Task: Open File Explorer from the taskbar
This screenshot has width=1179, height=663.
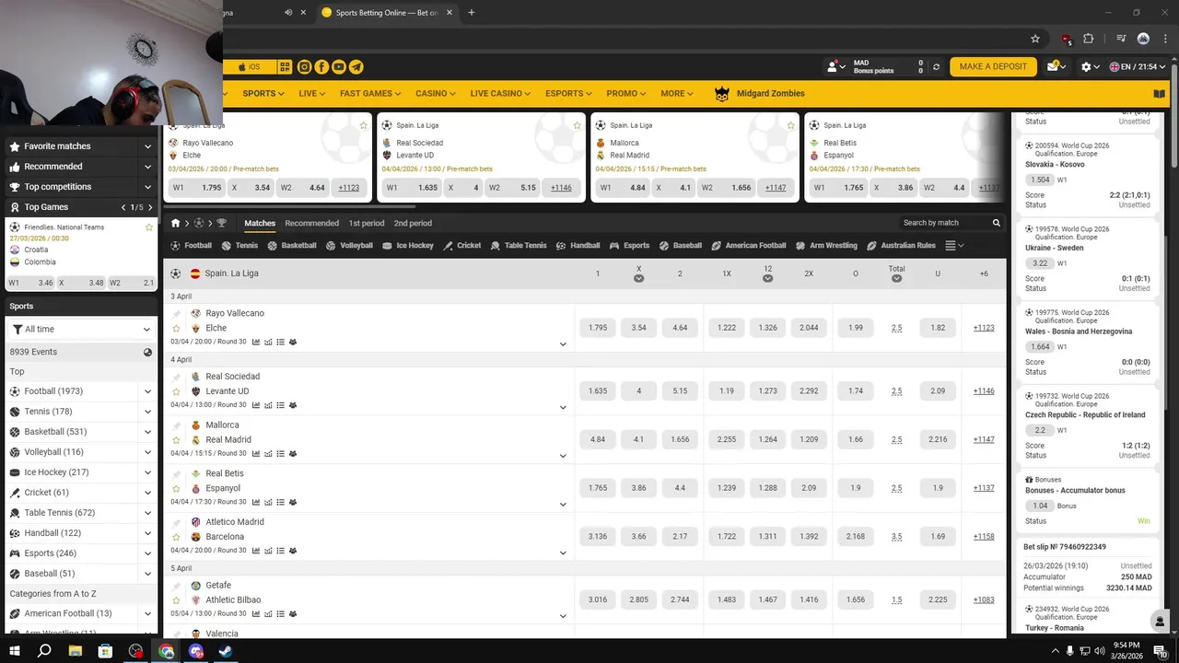Action: coord(76,651)
